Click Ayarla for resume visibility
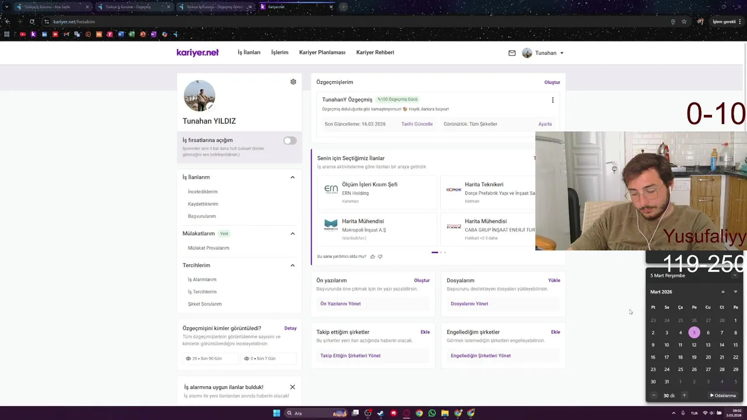The width and height of the screenshot is (747, 420). [545, 124]
